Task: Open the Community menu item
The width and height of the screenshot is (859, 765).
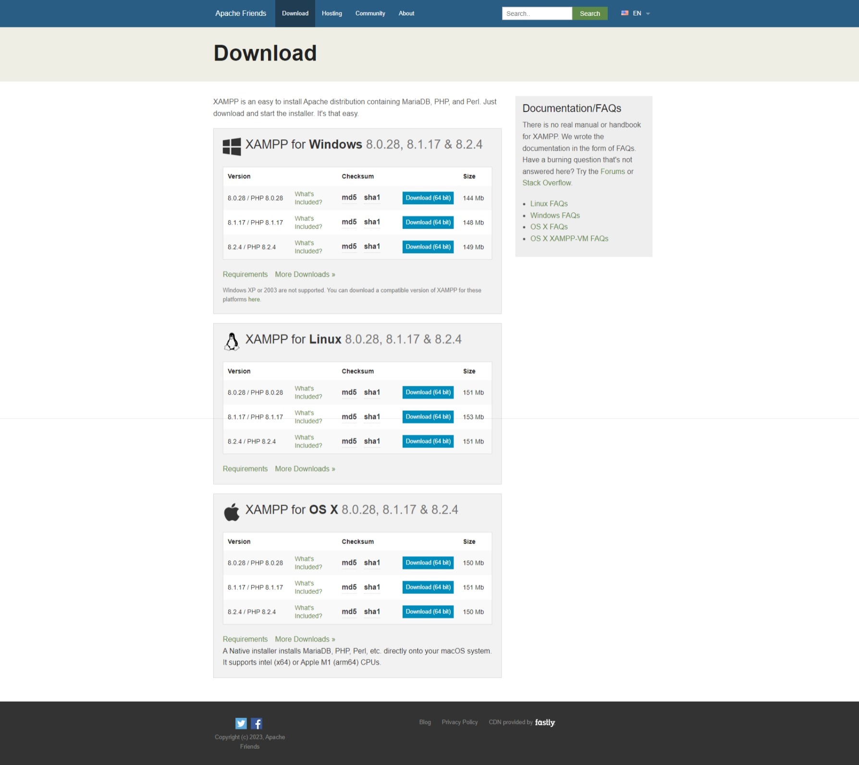Action: [370, 13]
